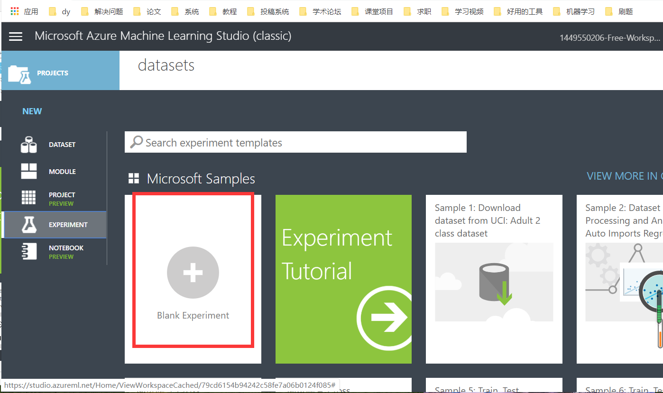Viewport: 663px width, 393px height.
Task: Open the 求职 bookmark folder
Action: (417, 11)
